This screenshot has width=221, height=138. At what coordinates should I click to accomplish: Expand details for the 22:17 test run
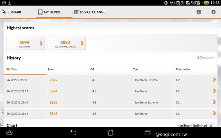(x=214, y=91)
